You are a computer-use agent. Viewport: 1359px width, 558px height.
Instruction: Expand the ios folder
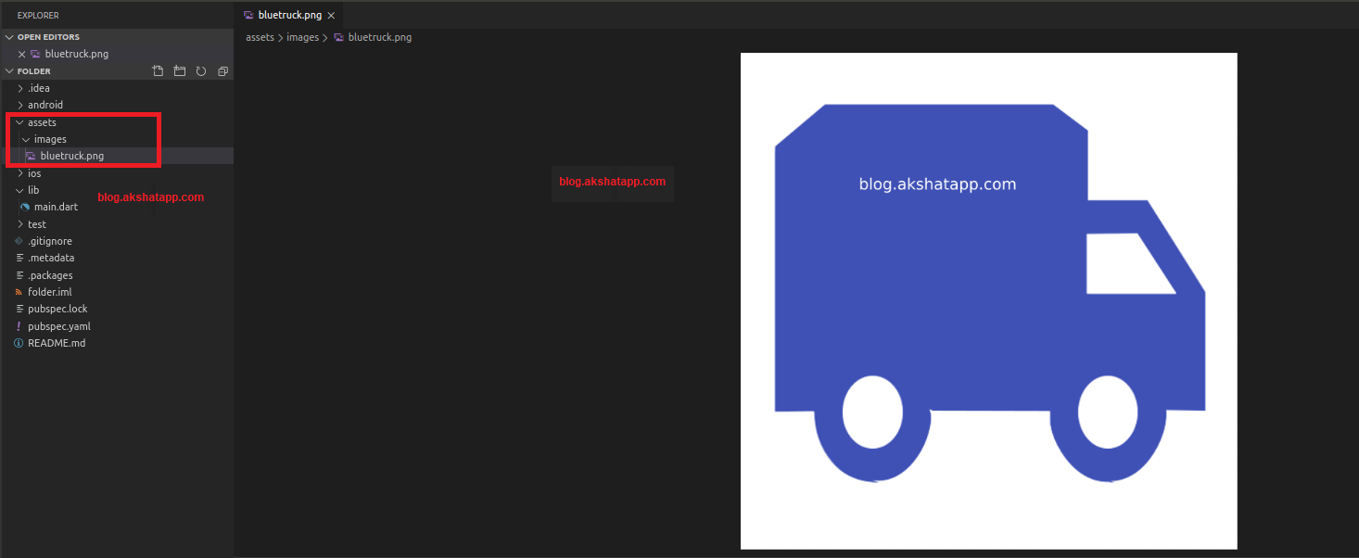click(34, 173)
